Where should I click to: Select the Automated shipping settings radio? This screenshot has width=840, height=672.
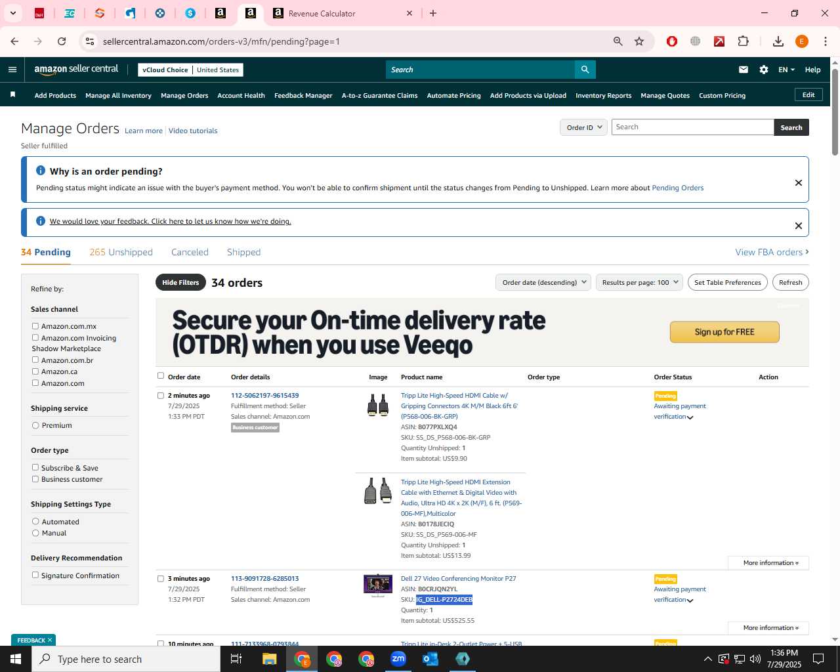click(35, 521)
